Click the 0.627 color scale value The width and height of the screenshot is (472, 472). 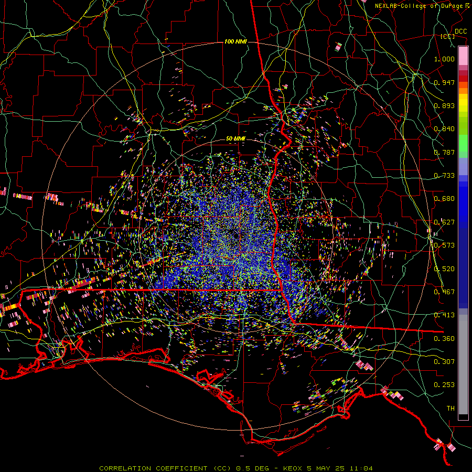click(x=444, y=222)
